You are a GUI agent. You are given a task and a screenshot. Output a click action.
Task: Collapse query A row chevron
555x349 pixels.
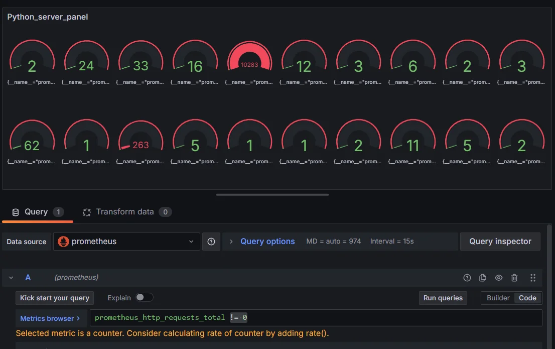click(11, 278)
